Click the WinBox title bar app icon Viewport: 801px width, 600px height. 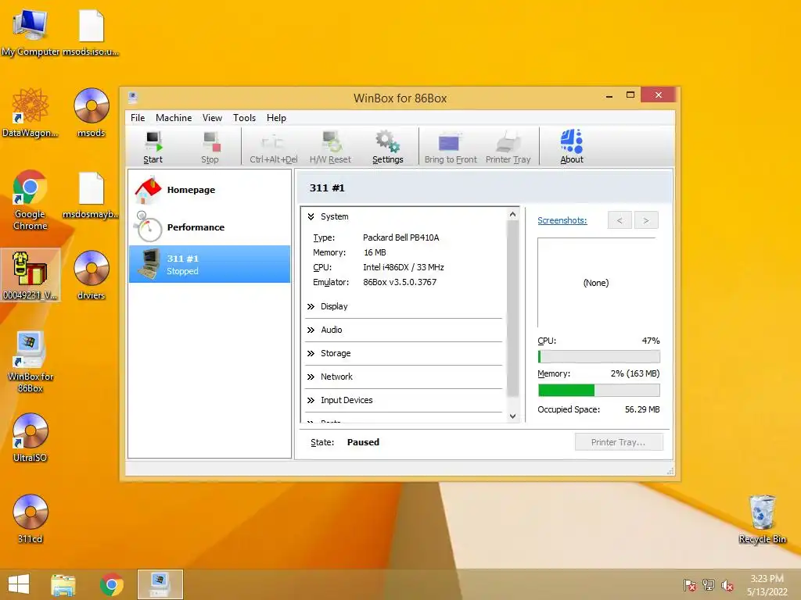point(133,97)
